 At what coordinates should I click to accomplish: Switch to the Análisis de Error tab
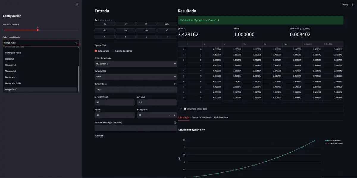coord(221,117)
